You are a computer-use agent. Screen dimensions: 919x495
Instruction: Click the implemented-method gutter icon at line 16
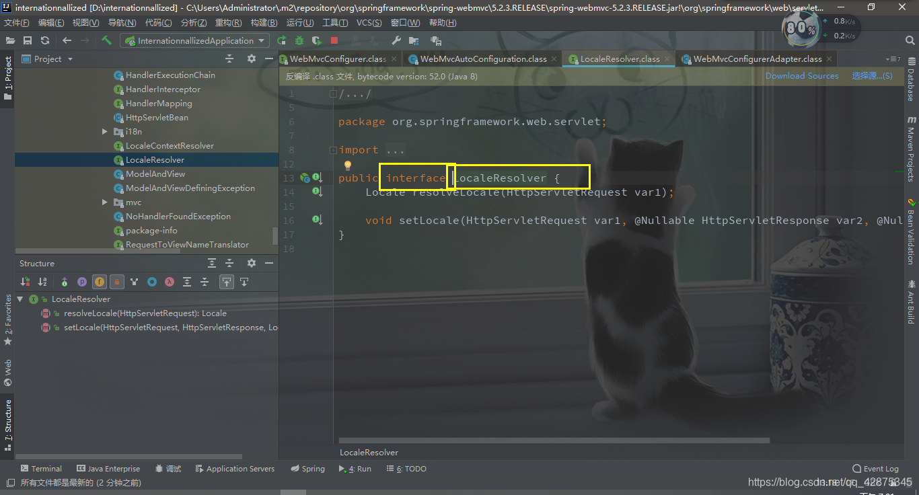317,220
